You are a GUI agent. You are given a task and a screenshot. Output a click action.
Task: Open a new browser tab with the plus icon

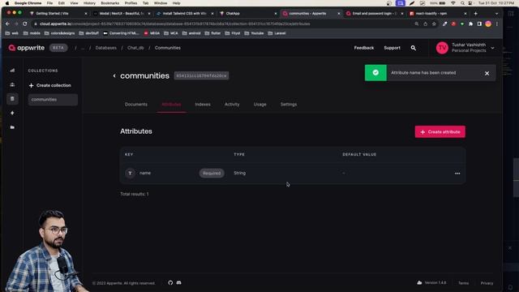[476, 14]
